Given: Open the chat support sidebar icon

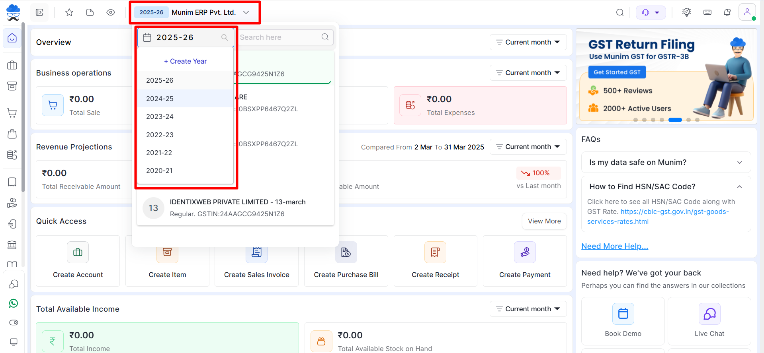Looking at the screenshot, I should coord(14,284).
